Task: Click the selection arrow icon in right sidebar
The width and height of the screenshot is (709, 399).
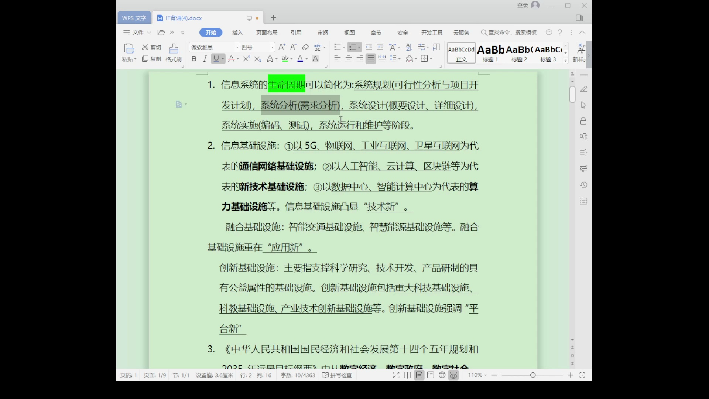Action: [x=584, y=105]
